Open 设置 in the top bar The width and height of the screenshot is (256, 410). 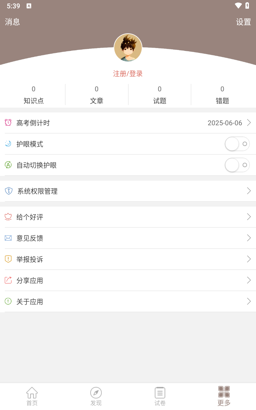tap(244, 22)
